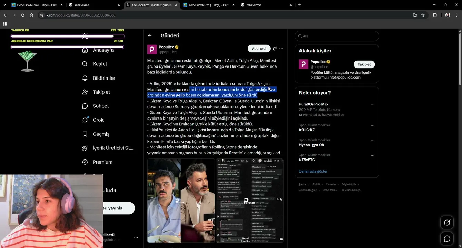This screenshot has height=248, width=462.
Task: Open Geçmiş via the bookmark icon
Action: click(x=85, y=134)
